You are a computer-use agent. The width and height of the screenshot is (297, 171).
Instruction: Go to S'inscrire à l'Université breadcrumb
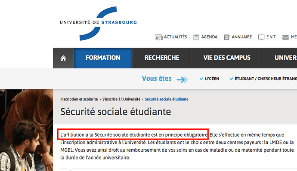121,99
